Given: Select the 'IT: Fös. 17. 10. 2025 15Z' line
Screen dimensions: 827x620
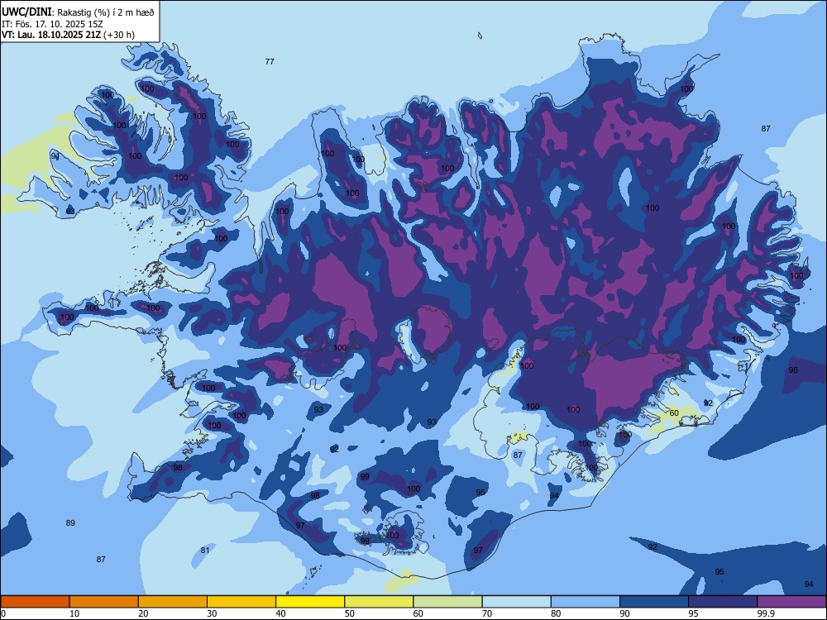Looking at the screenshot, I should (52, 24).
